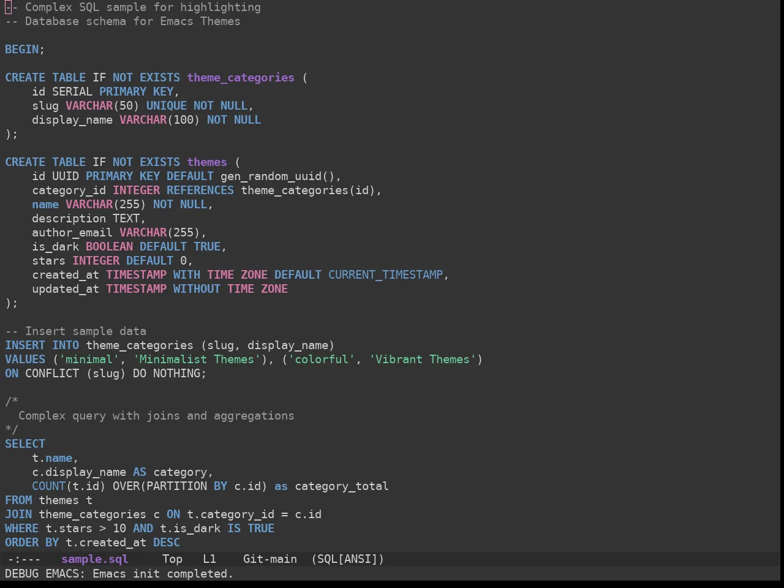Click the 'minimal' string literal
This screenshot has width=784, height=588.
(x=89, y=359)
